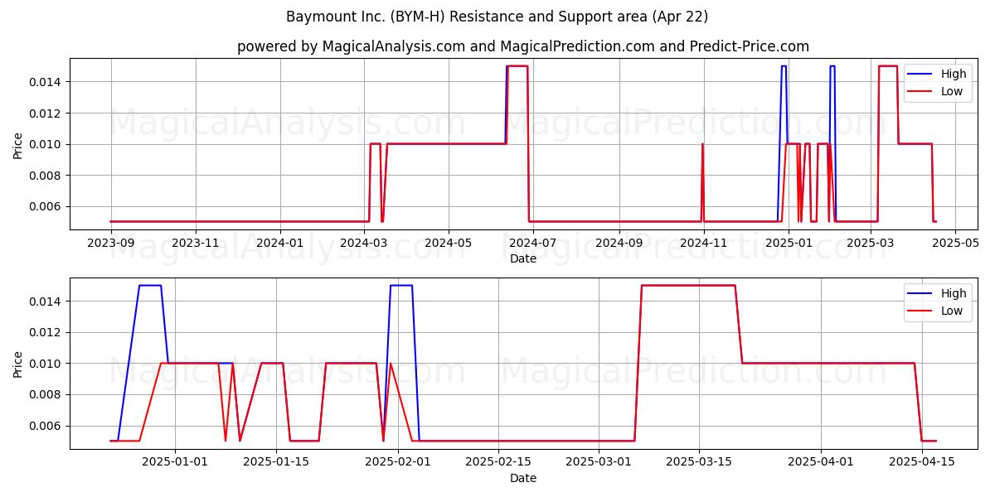Click the "2025-03-01" tick on bottom chart
Screen dimensions: 995x497
coord(598,462)
